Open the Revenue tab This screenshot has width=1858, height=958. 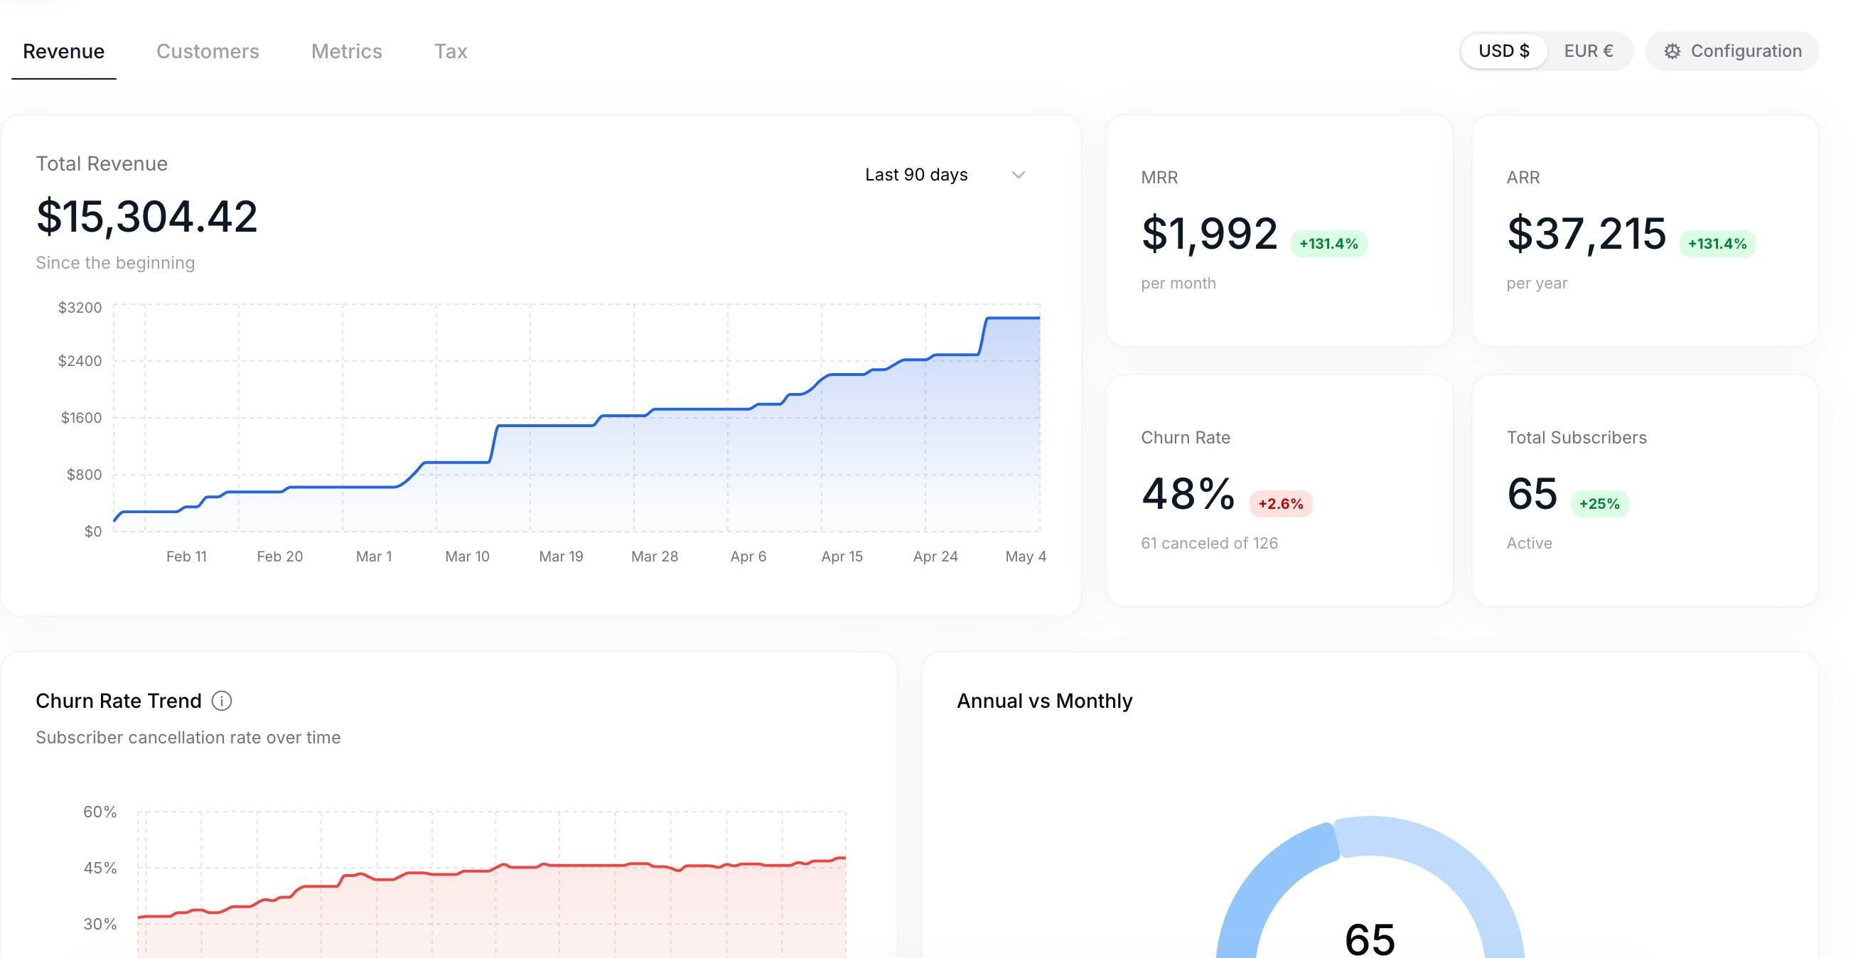coord(63,51)
